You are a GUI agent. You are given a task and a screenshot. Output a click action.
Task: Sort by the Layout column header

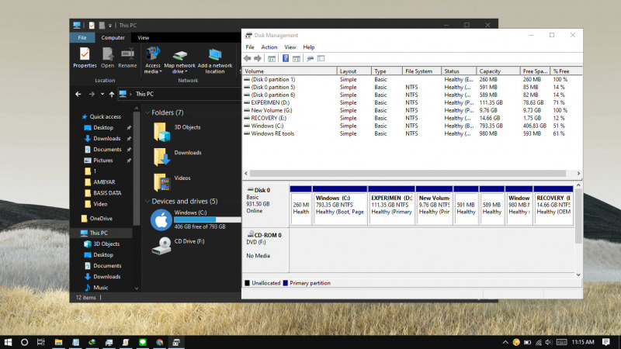pos(354,71)
